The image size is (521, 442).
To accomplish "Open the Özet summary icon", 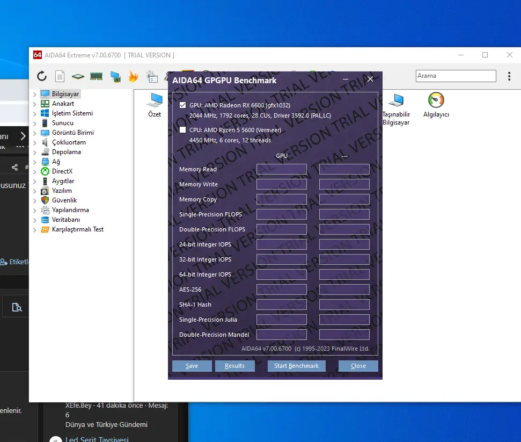I will 155,105.
